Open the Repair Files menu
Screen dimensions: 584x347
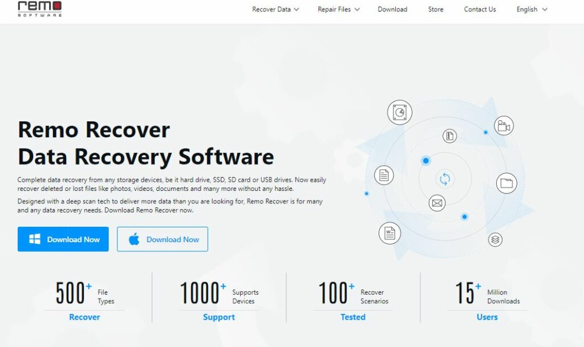pyautogui.click(x=339, y=9)
